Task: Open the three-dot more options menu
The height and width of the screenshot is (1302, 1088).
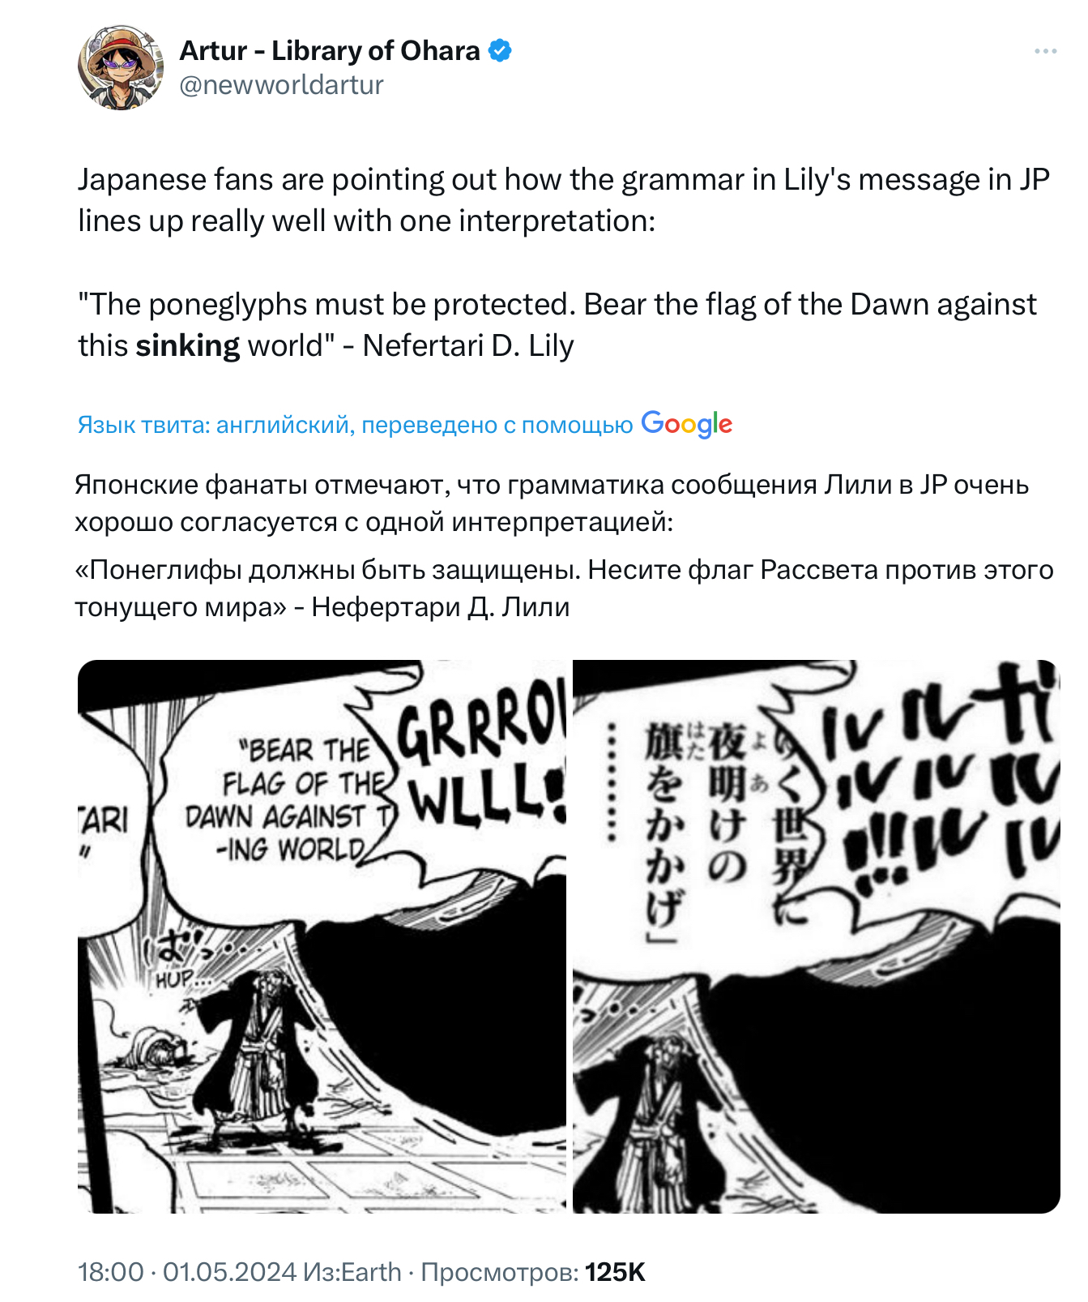Action: click(1045, 51)
